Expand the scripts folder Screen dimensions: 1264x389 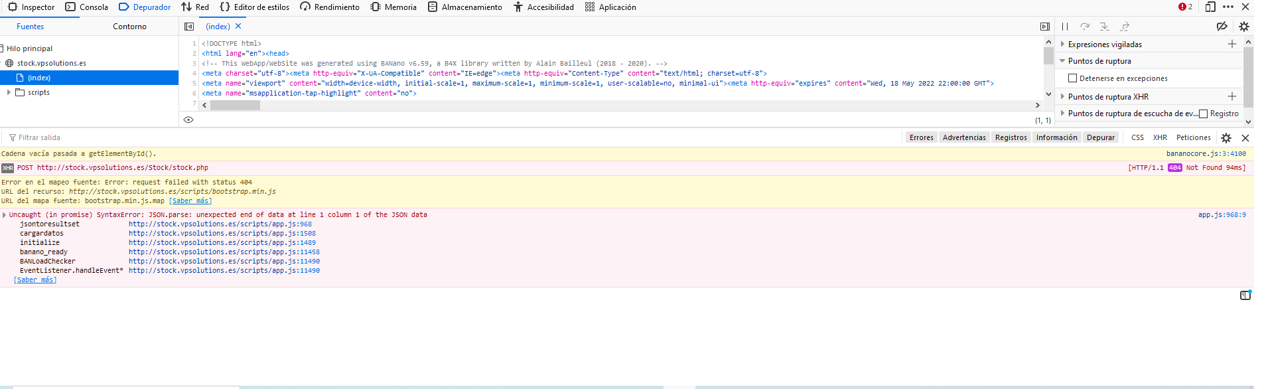click(9, 92)
